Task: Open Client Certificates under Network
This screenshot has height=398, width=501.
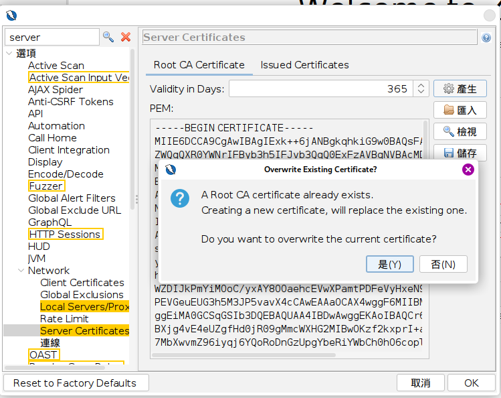Action: (82, 283)
